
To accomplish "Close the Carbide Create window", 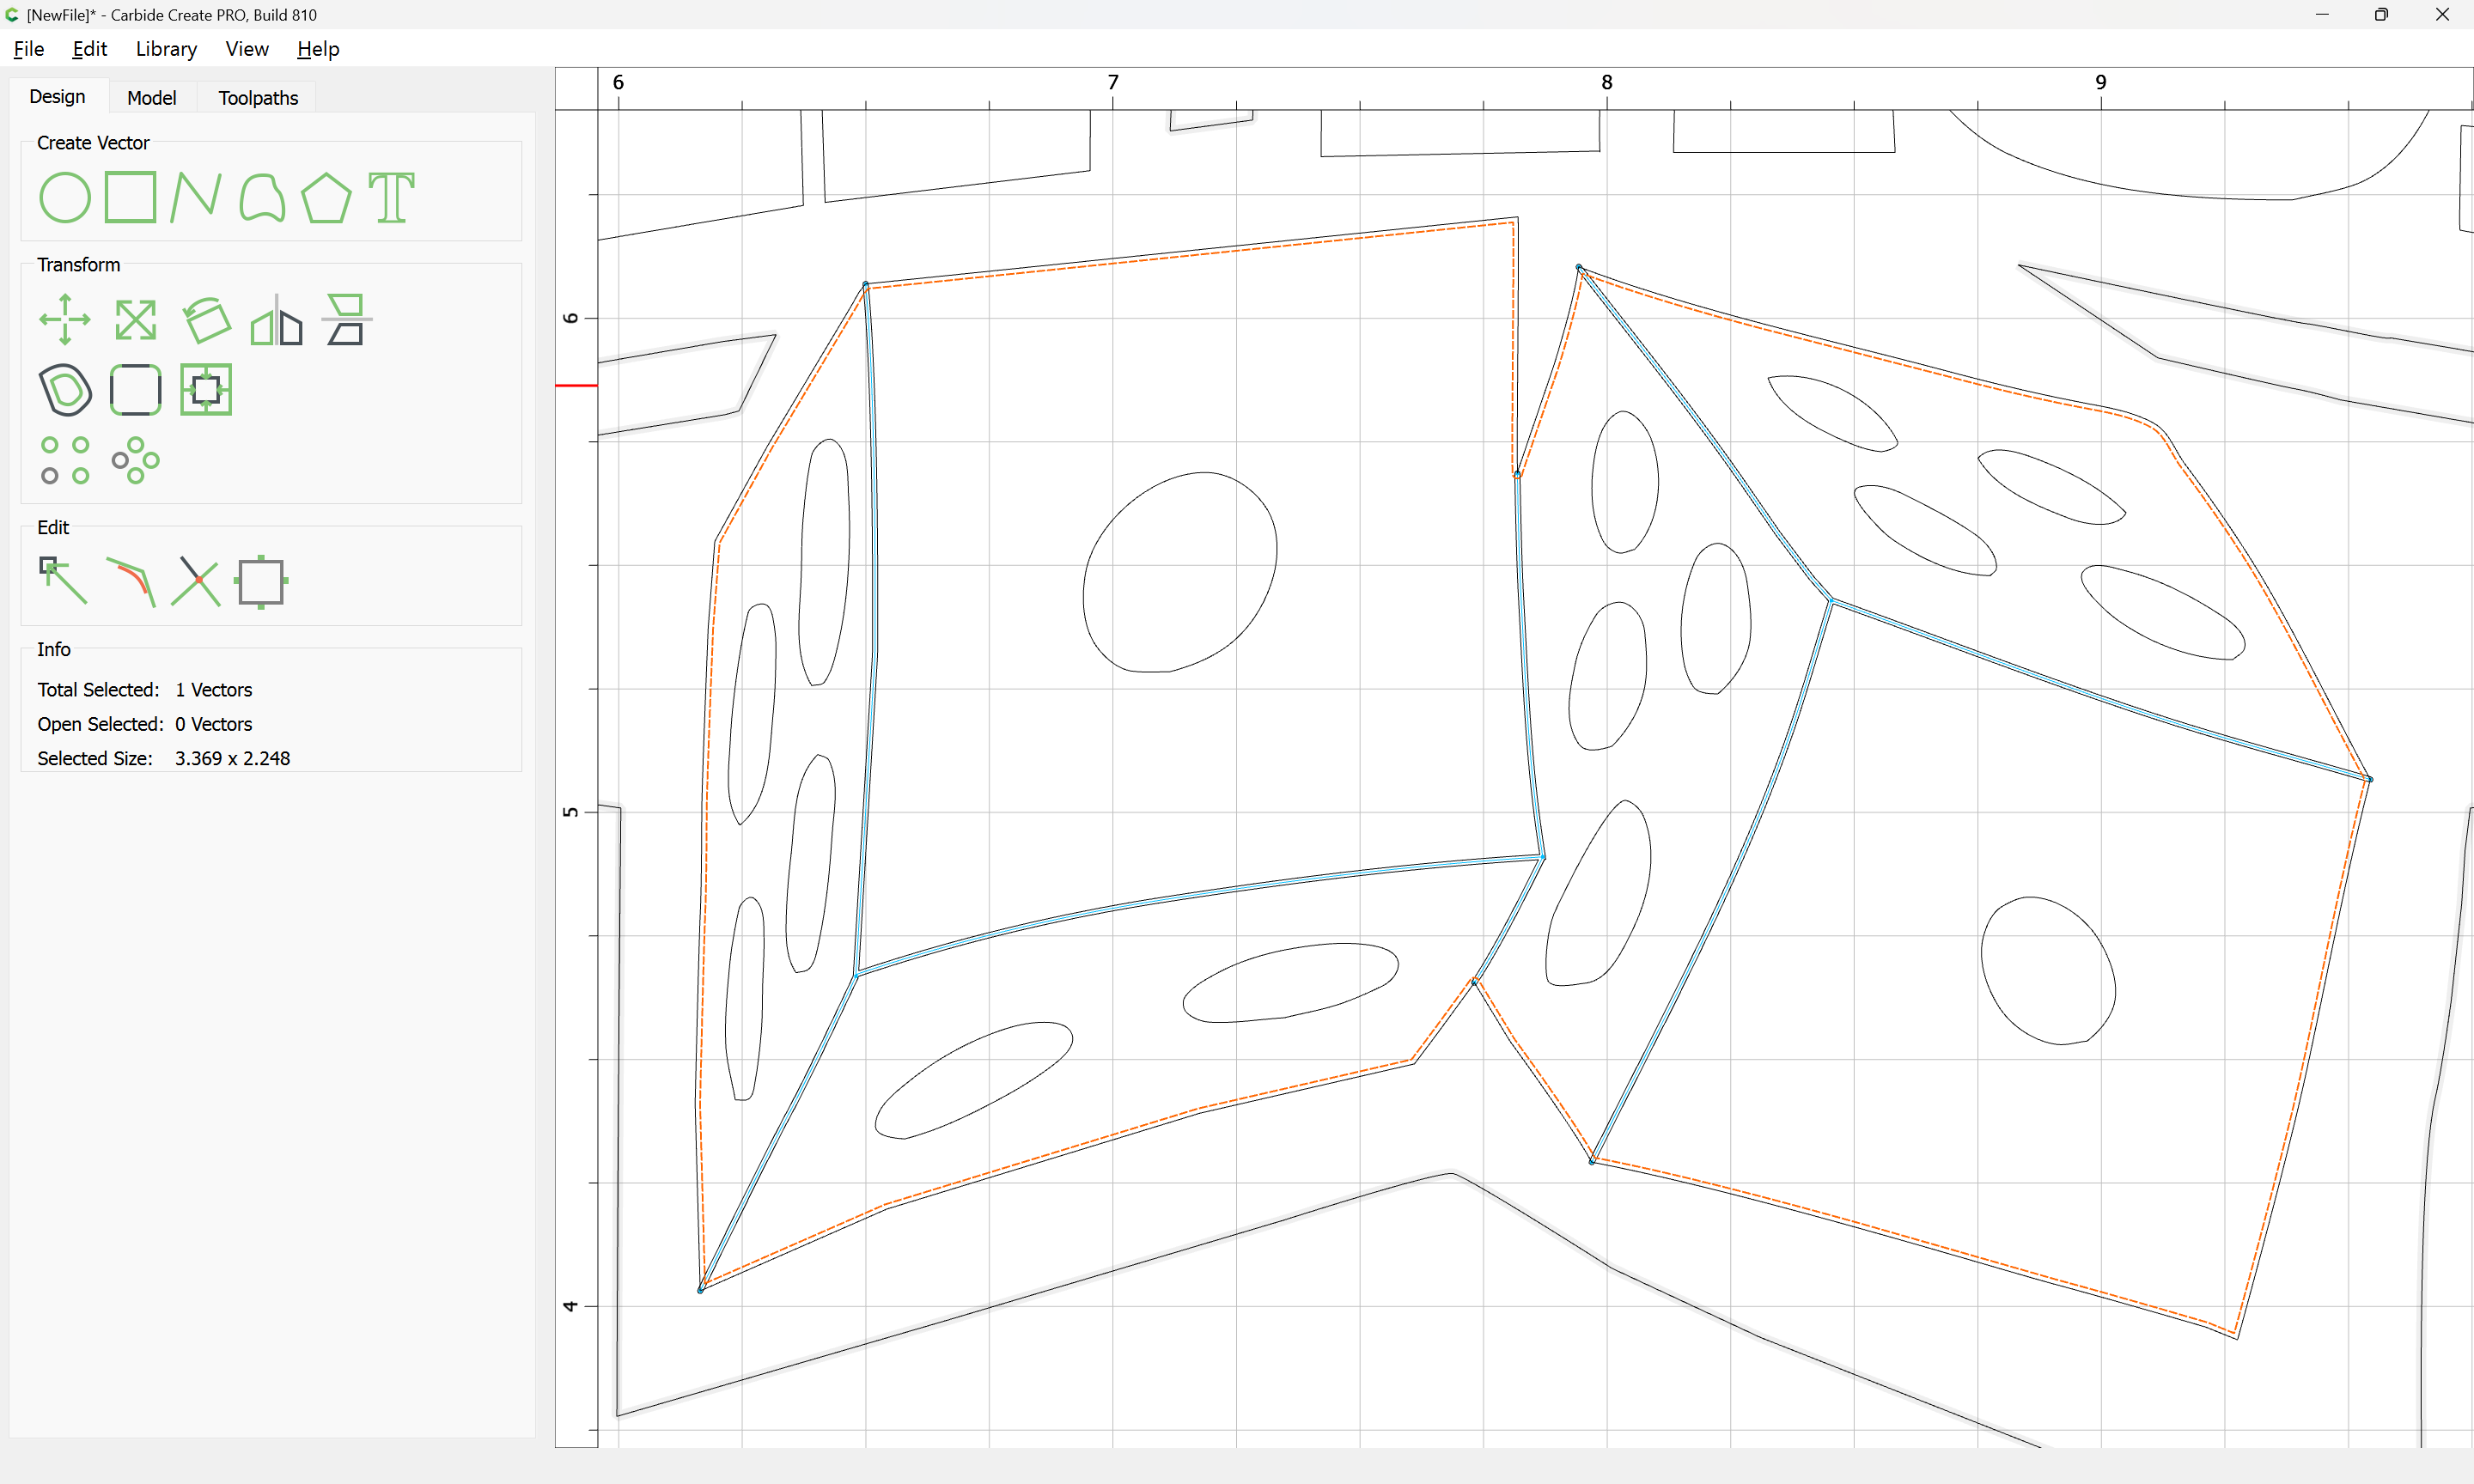I will tap(2441, 14).
